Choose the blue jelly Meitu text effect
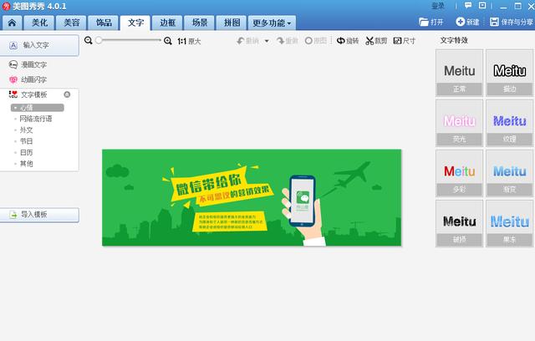Screen dimensions: 535x341 click(509, 223)
